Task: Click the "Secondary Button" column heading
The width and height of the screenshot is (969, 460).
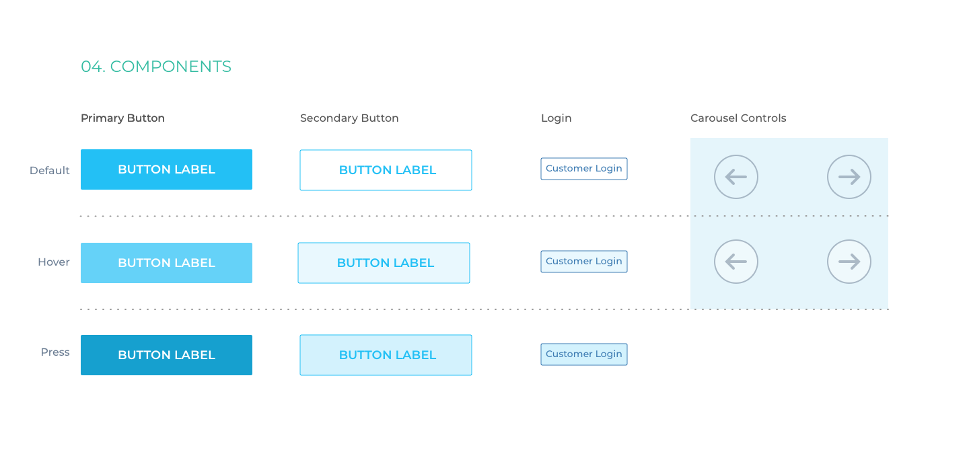Action: (349, 118)
